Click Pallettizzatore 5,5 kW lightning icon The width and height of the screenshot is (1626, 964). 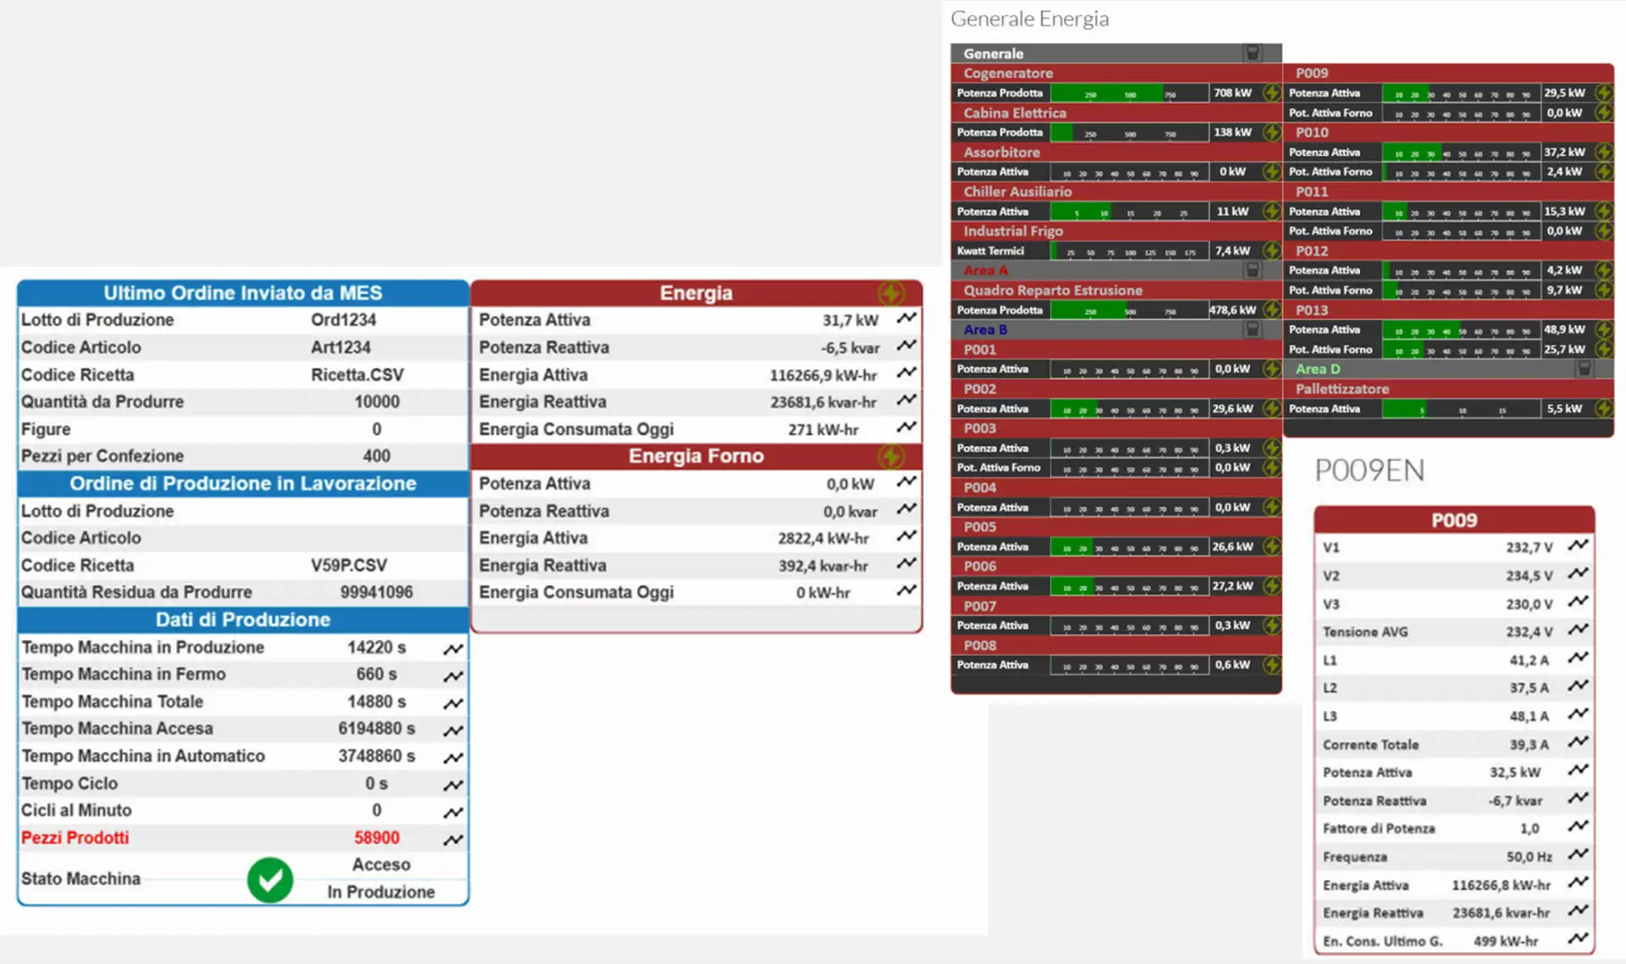1604,408
